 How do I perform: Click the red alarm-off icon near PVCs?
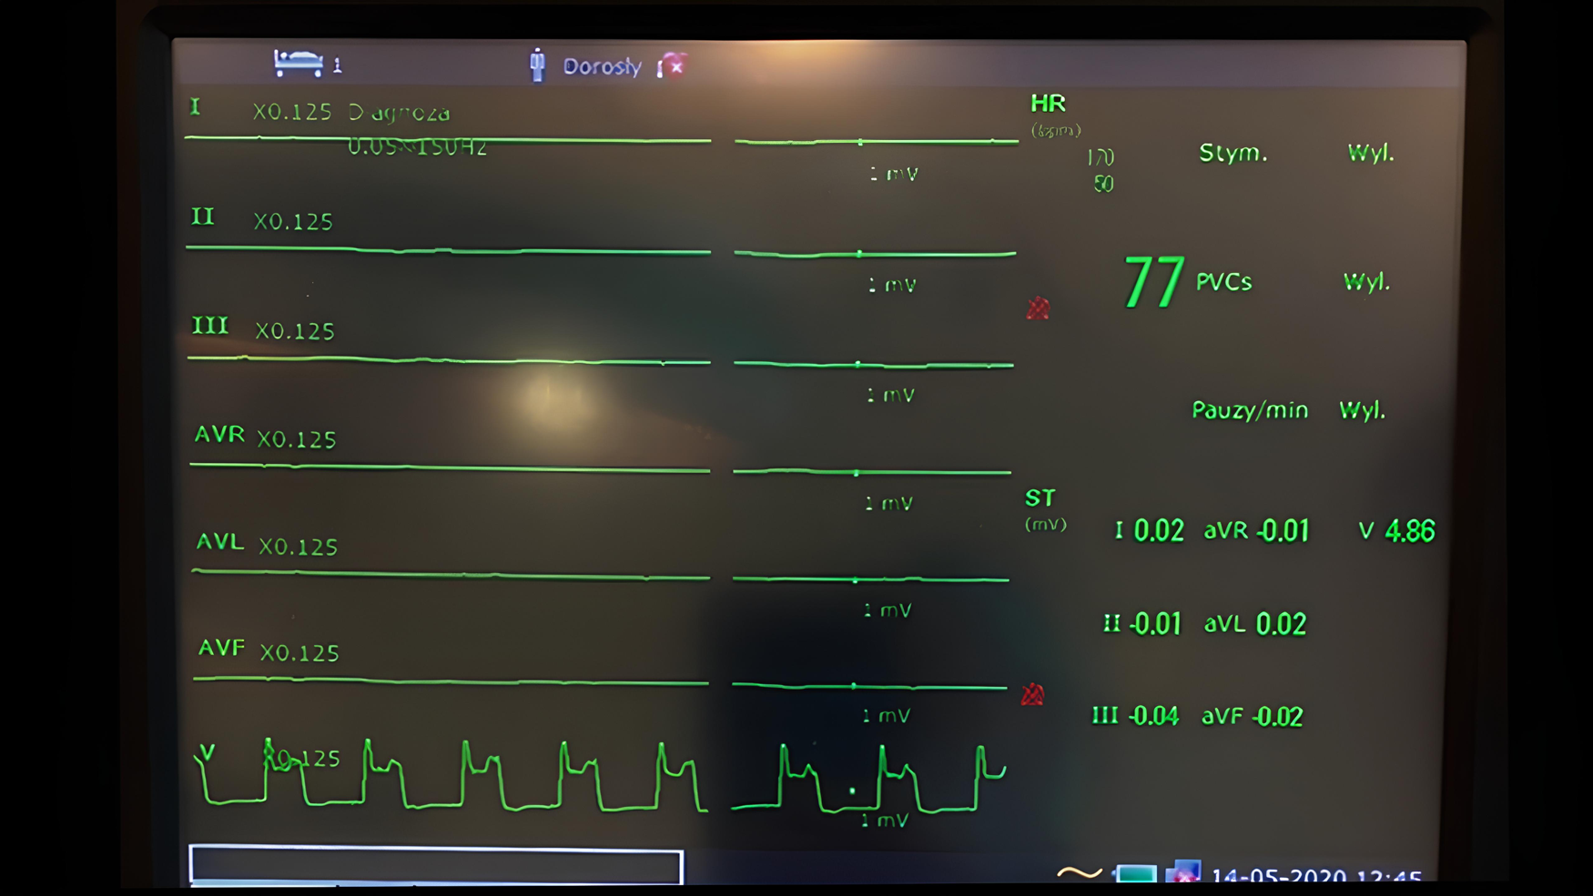click(1039, 309)
